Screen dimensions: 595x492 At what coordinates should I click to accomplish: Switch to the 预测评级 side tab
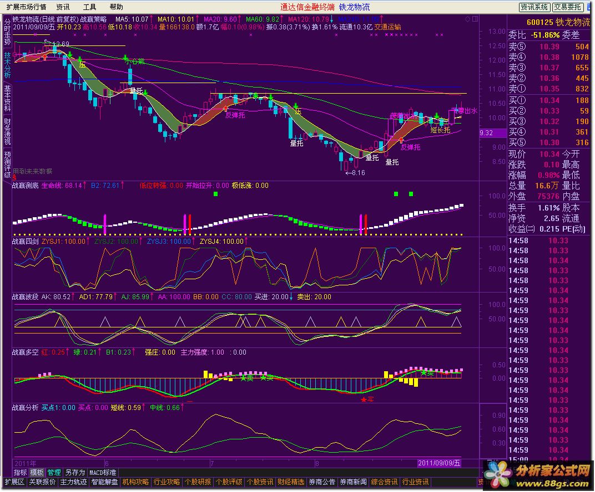click(x=7, y=165)
